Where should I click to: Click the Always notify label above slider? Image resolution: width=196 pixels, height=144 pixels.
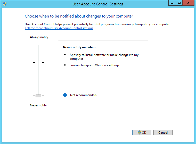tap(39, 37)
